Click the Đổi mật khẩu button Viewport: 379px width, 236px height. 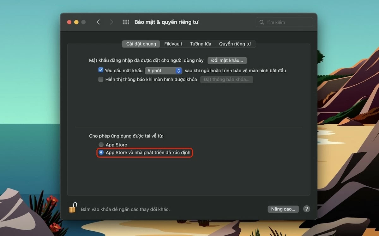pyautogui.click(x=227, y=60)
